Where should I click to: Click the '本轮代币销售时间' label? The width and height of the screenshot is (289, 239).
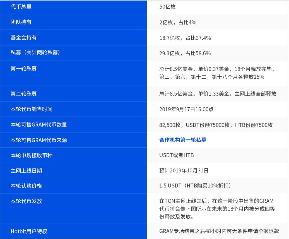click(x=32, y=109)
